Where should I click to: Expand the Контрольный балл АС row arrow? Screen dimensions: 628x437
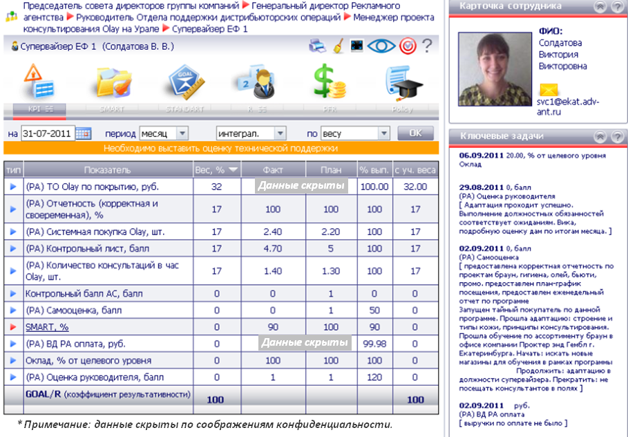click(x=13, y=293)
